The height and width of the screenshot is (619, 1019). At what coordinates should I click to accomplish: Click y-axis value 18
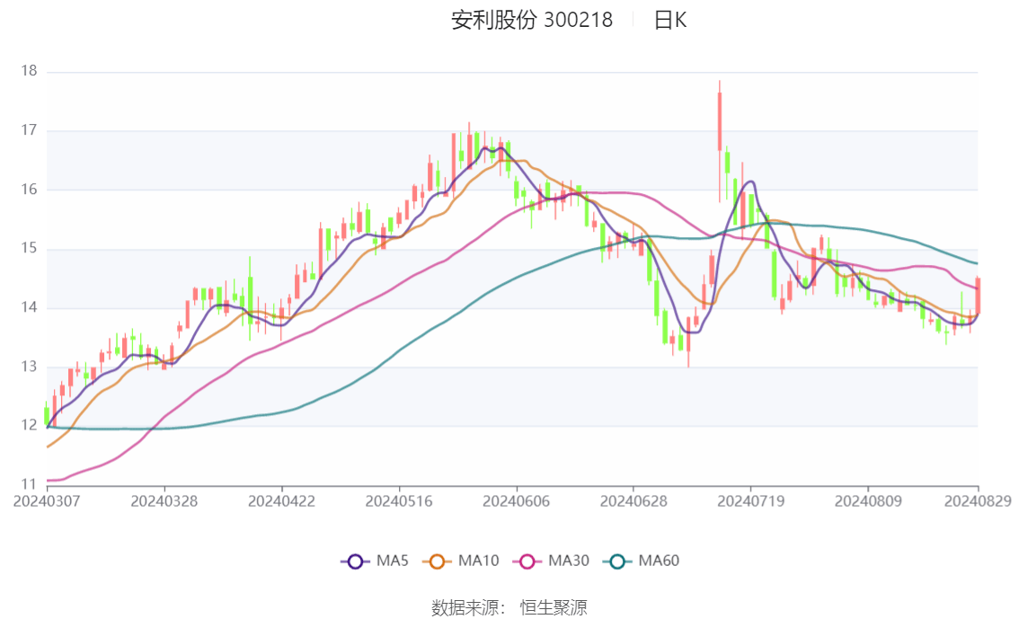[x=29, y=71]
